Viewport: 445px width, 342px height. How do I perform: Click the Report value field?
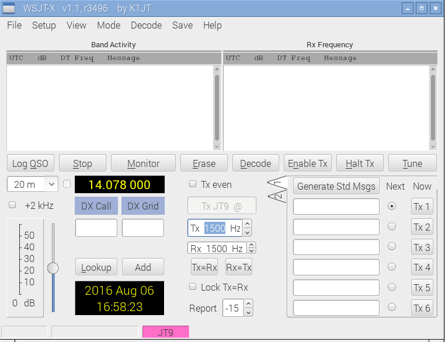[233, 308]
